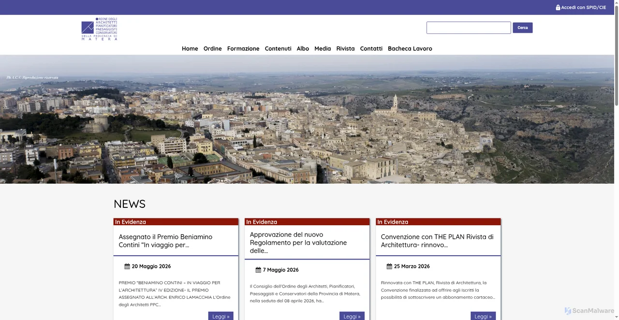619x320 pixels.
Task: Click the date text 20 Maggio 2026
Action: pos(151,266)
